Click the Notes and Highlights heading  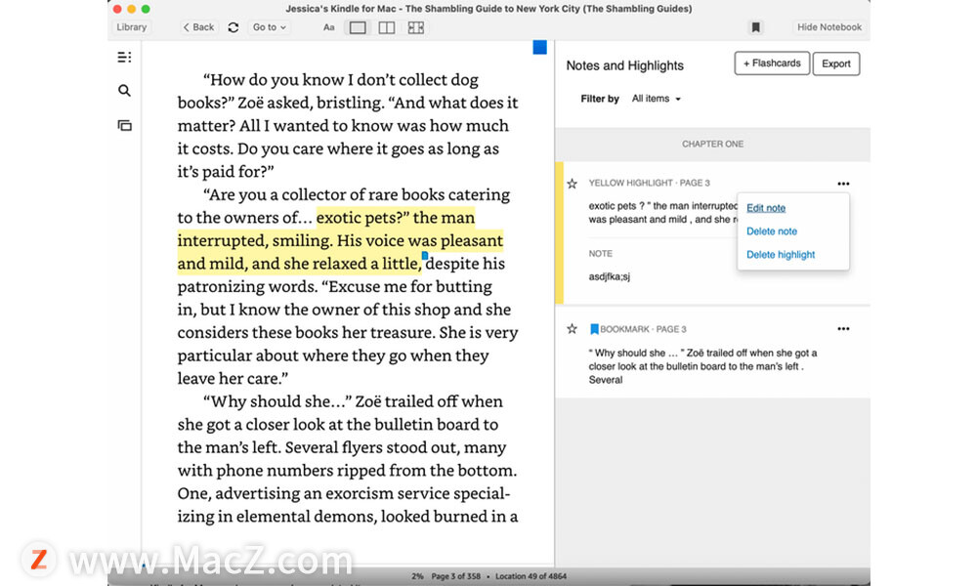[x=624, y=65]
